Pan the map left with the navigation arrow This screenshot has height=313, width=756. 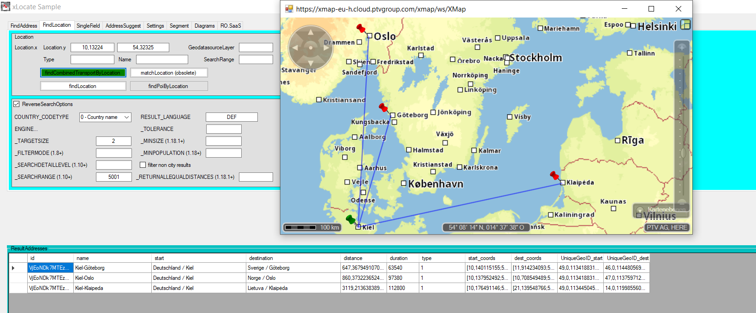295,47
